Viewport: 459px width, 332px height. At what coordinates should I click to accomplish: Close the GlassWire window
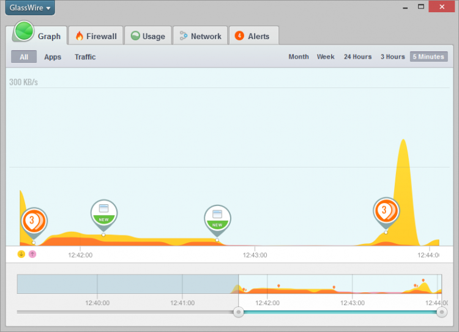click(x=442, y=7)
